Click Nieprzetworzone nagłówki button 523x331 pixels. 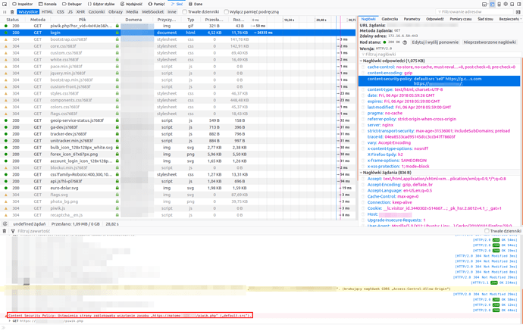pos(490,42)
